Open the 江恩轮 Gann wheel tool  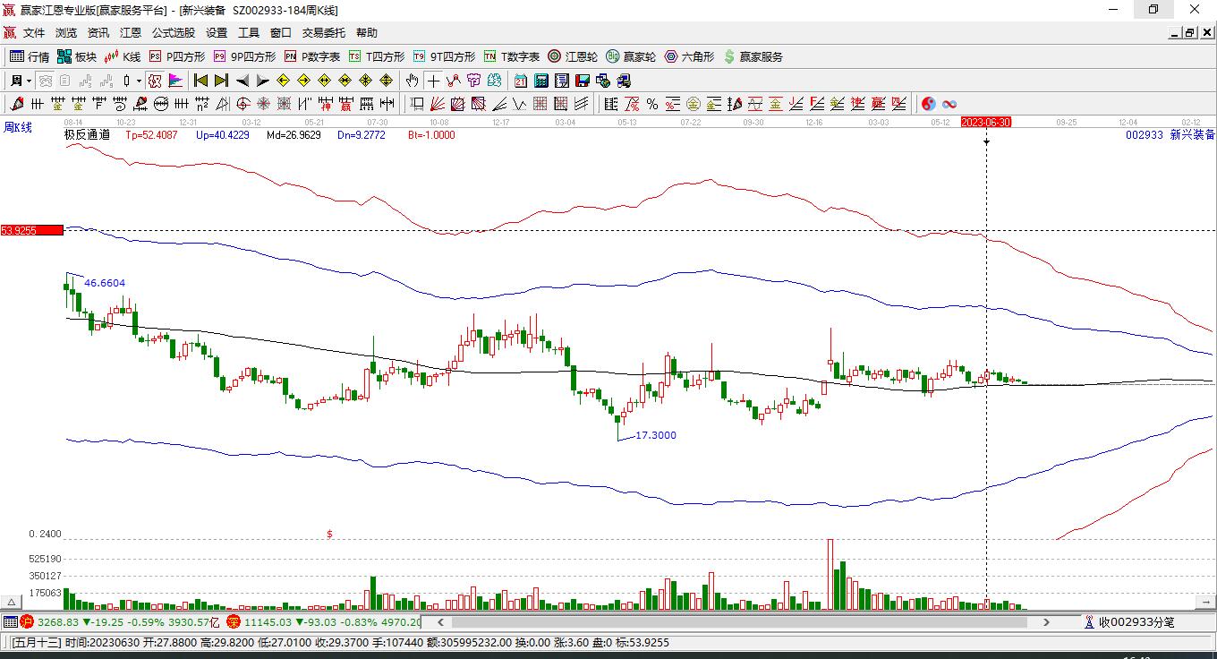(573, 56)
